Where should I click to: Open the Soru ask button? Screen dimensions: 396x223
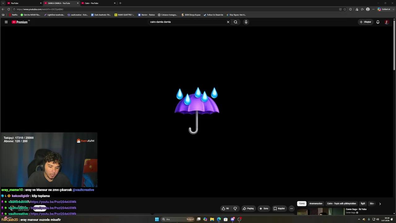264,208
